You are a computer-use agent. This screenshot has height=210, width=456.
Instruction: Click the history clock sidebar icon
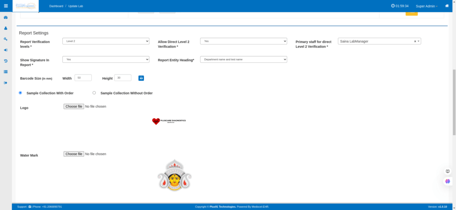coord(6,61)
